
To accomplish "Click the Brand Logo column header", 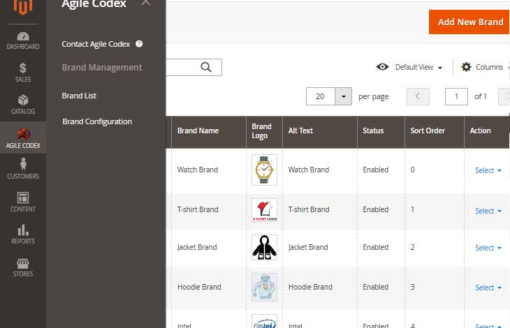I will [265, 131].
